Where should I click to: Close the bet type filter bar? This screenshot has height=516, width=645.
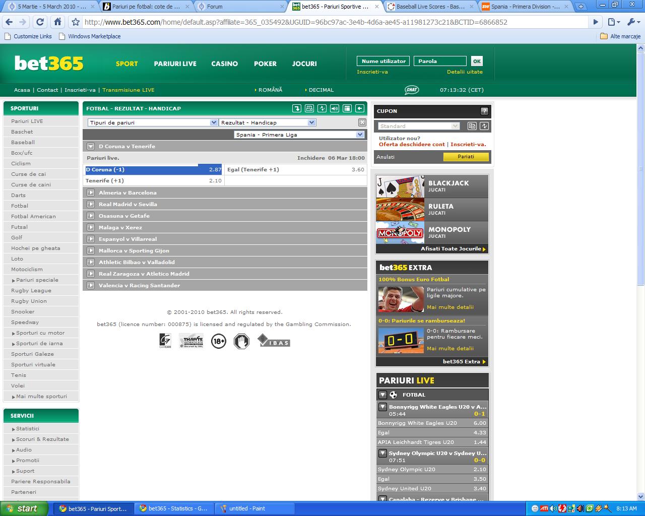tap(362, 122)
